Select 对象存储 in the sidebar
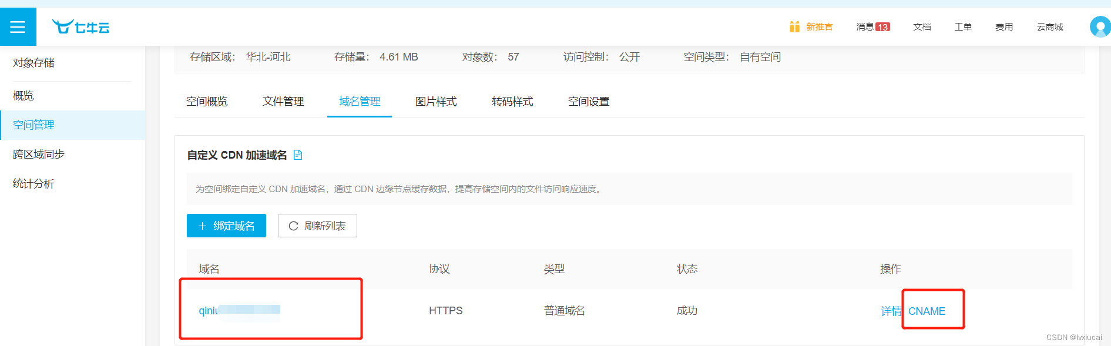The width and height of the screenshot is (1111, 346). pyautogui.click(x=33, y=63)
